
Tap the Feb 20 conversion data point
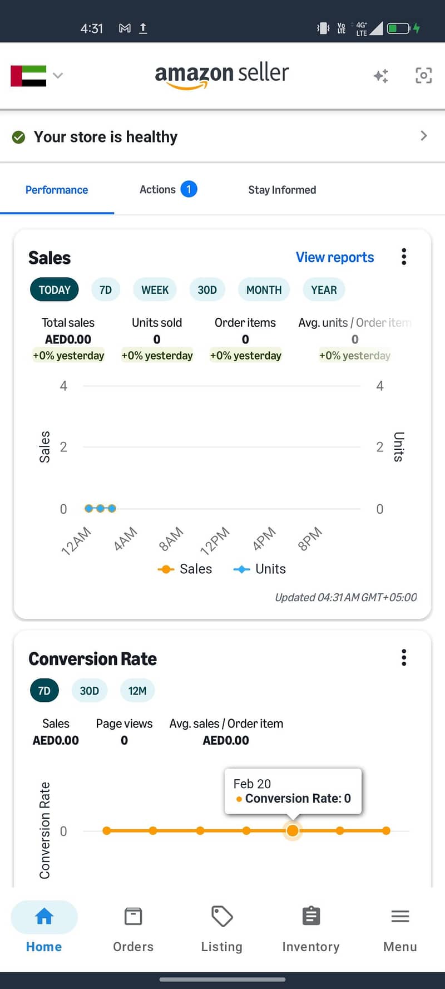[x=293, y=831]
